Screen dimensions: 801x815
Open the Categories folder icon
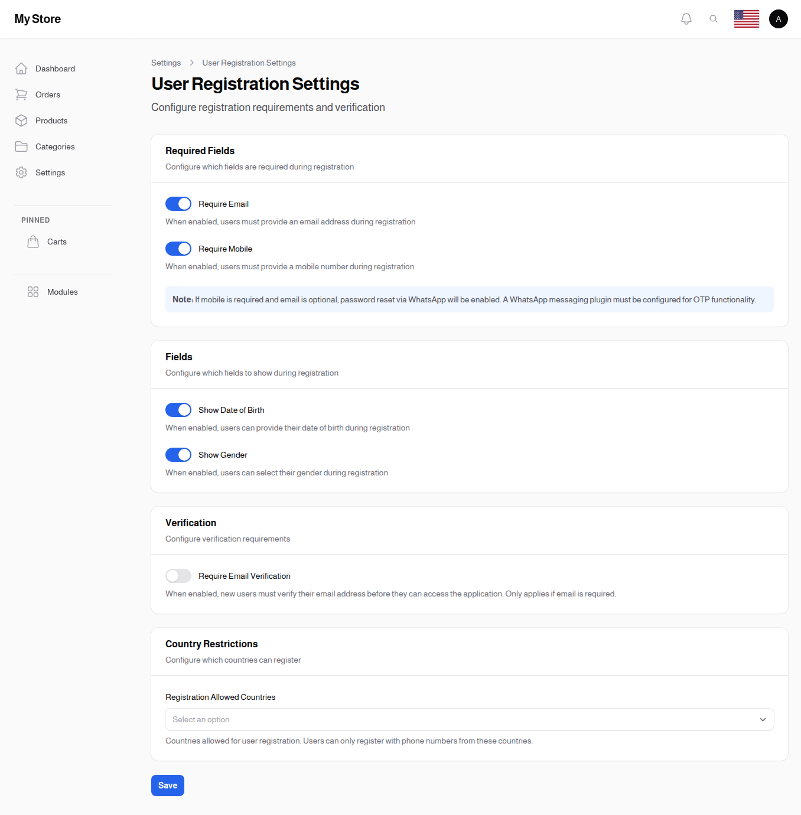coord(21,146)
